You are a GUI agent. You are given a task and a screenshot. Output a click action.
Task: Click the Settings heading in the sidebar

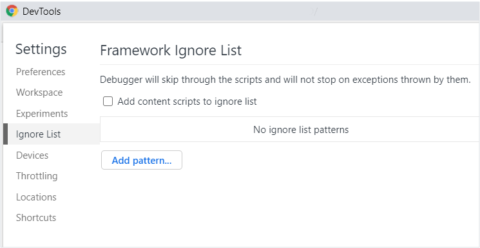(41, 49)
